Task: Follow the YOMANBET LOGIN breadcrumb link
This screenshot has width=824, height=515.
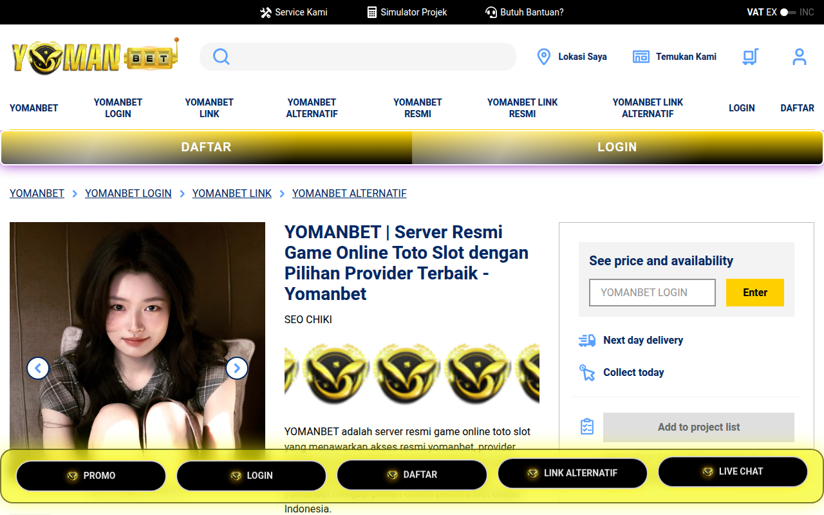Action: pos(128,193)
